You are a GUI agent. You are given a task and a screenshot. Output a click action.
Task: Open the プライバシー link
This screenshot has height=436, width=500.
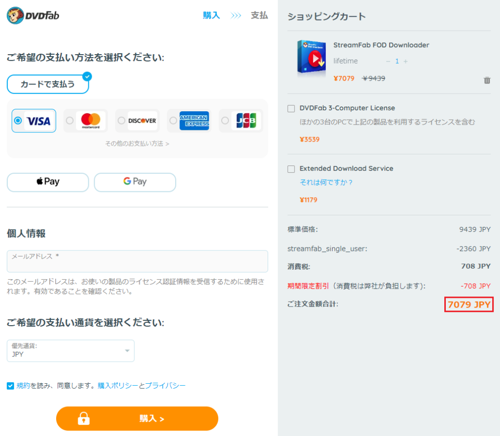165,386
